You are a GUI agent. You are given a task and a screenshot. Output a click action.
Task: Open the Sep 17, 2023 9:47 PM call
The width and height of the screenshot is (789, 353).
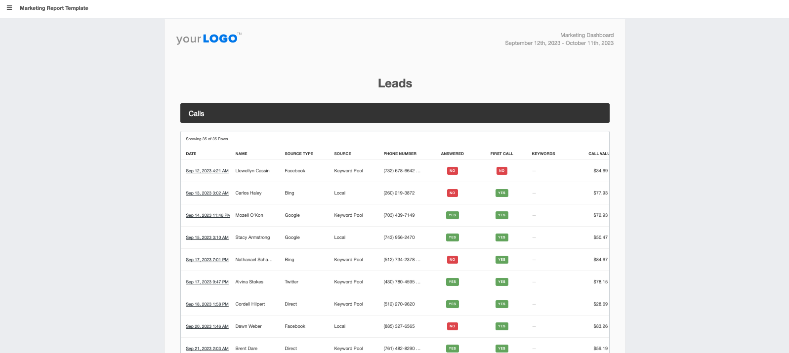point(207,282)
